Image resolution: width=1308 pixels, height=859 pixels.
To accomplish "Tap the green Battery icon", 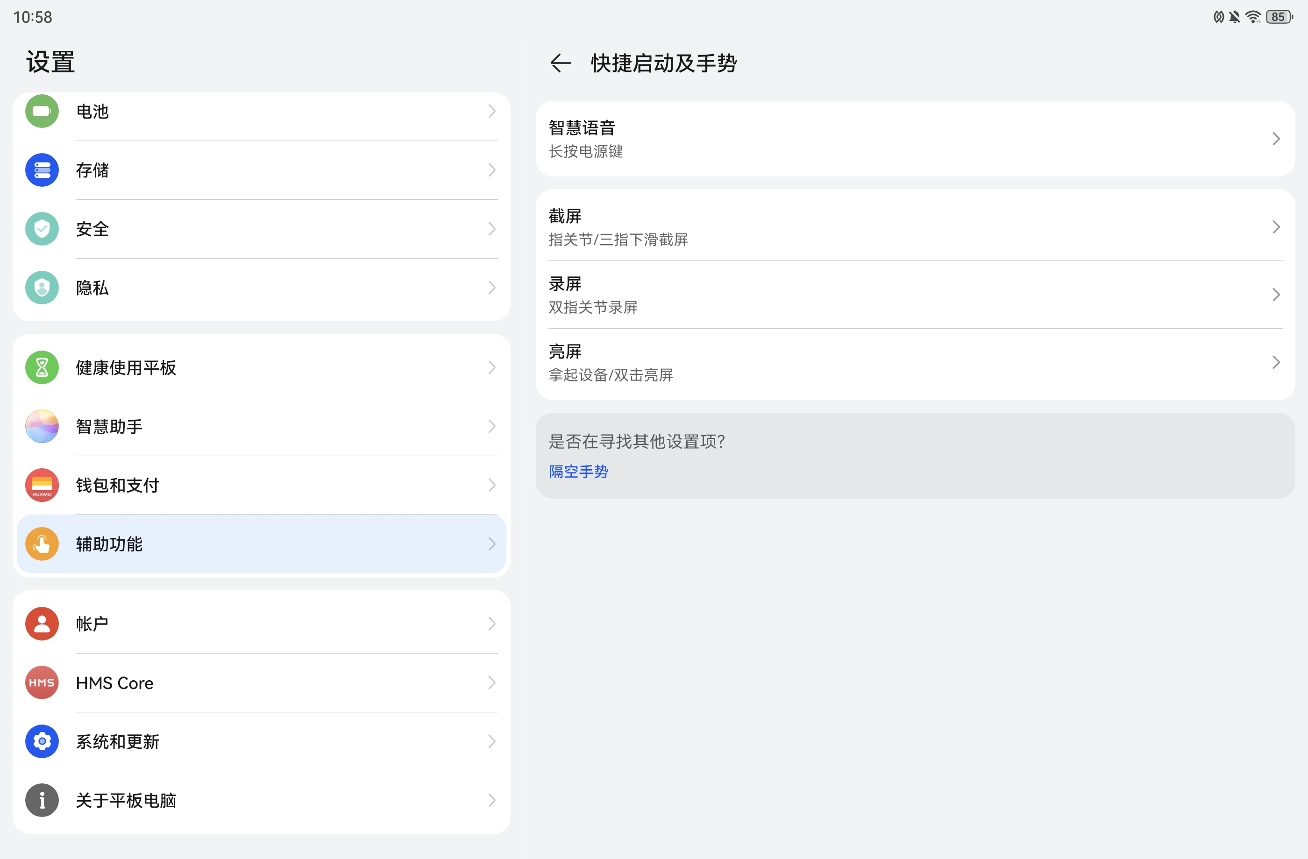I will click(x=42, y=112).
